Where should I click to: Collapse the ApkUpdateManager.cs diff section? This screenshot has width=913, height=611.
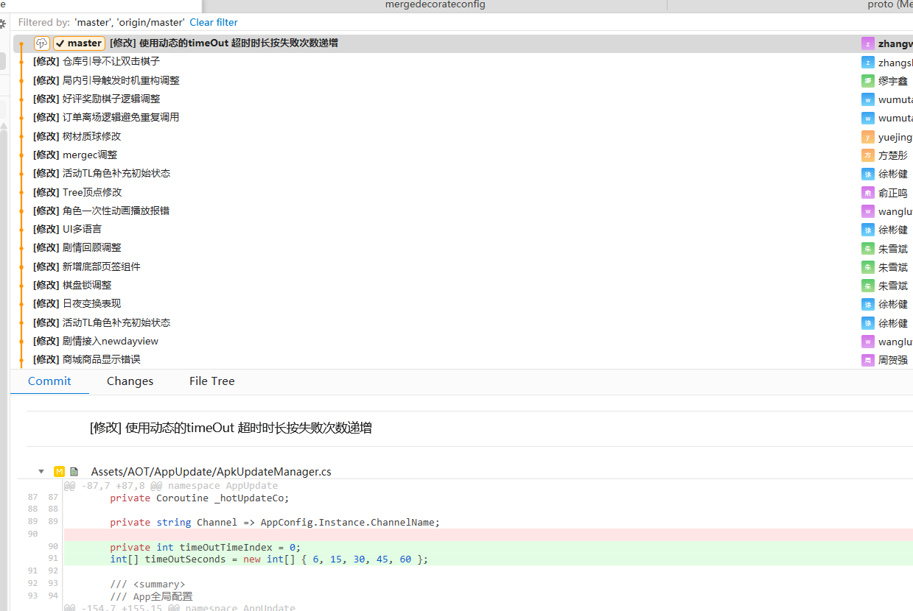[41, 471]
